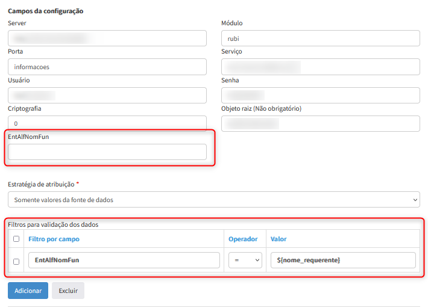Click the Operador column header
The image size is (428, 308).
243,239
